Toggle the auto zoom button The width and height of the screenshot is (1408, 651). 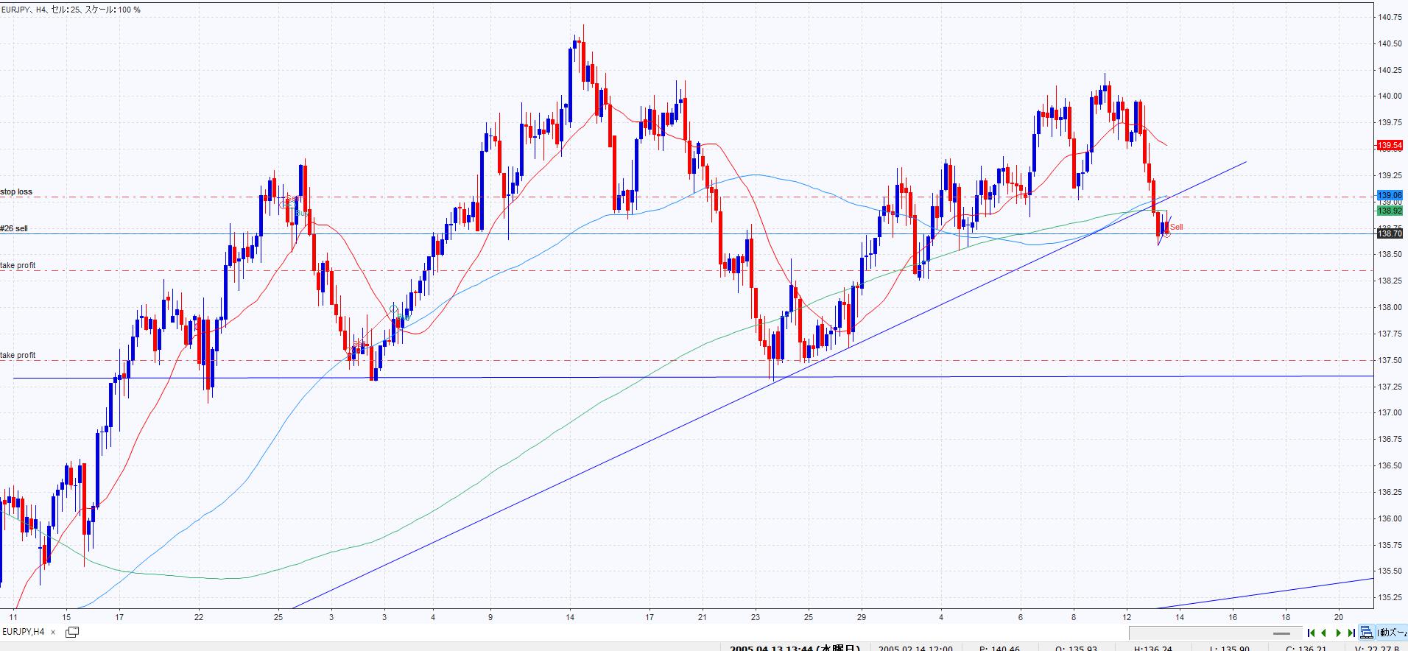click(x=1393, y=632)
